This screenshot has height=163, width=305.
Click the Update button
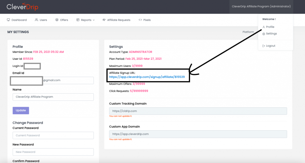click(x=21, y=110)
